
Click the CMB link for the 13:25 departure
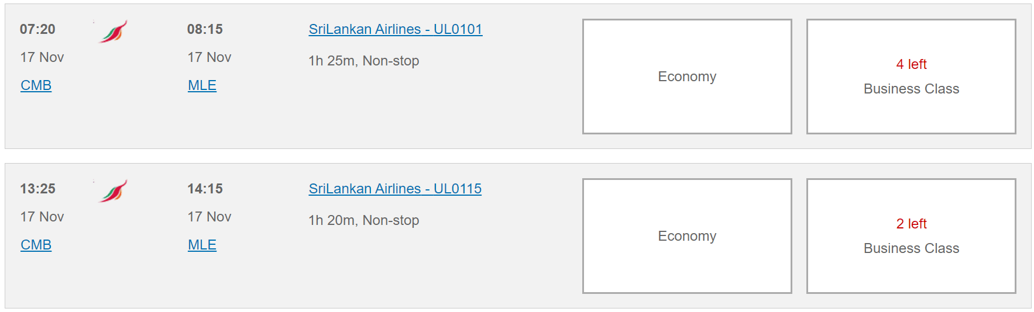[36, 245]
